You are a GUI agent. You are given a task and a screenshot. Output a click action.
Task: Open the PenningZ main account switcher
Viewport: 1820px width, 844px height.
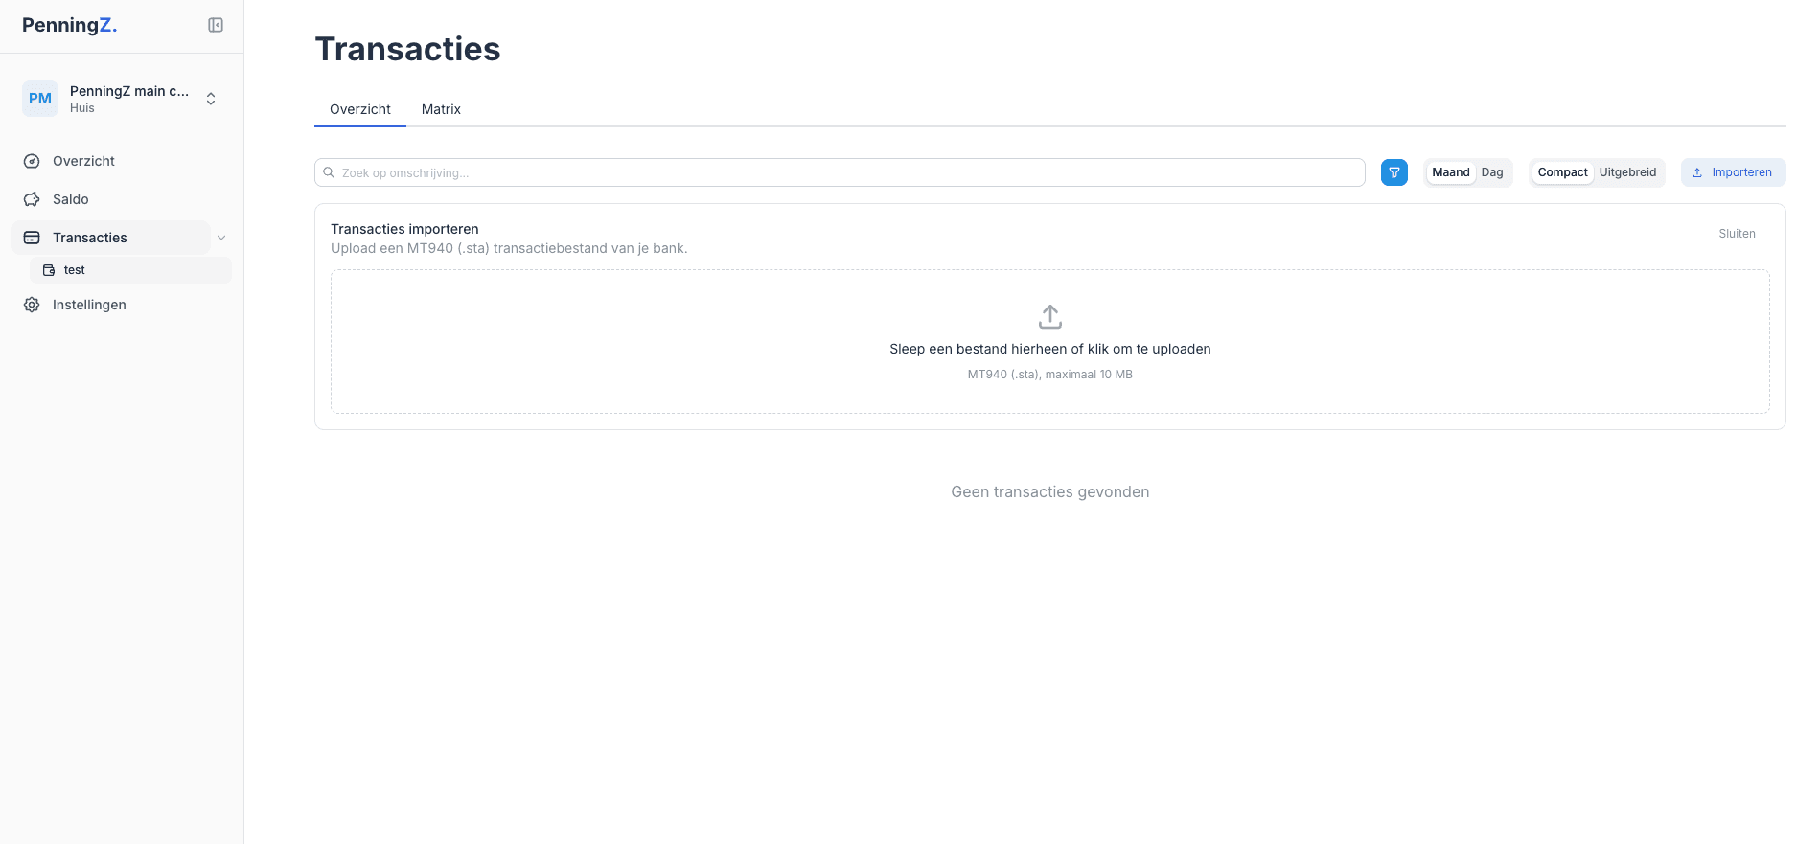coord(210,99)
